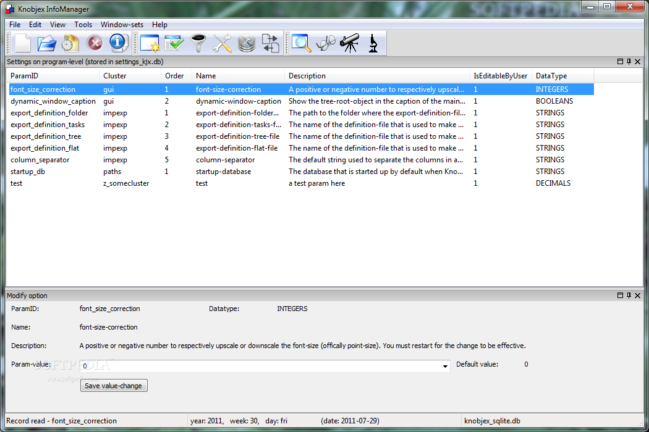The height and width of the screenshot is (432, 649).
Task: Click the import/export documents arrows icon
Action: click(271, 43)
